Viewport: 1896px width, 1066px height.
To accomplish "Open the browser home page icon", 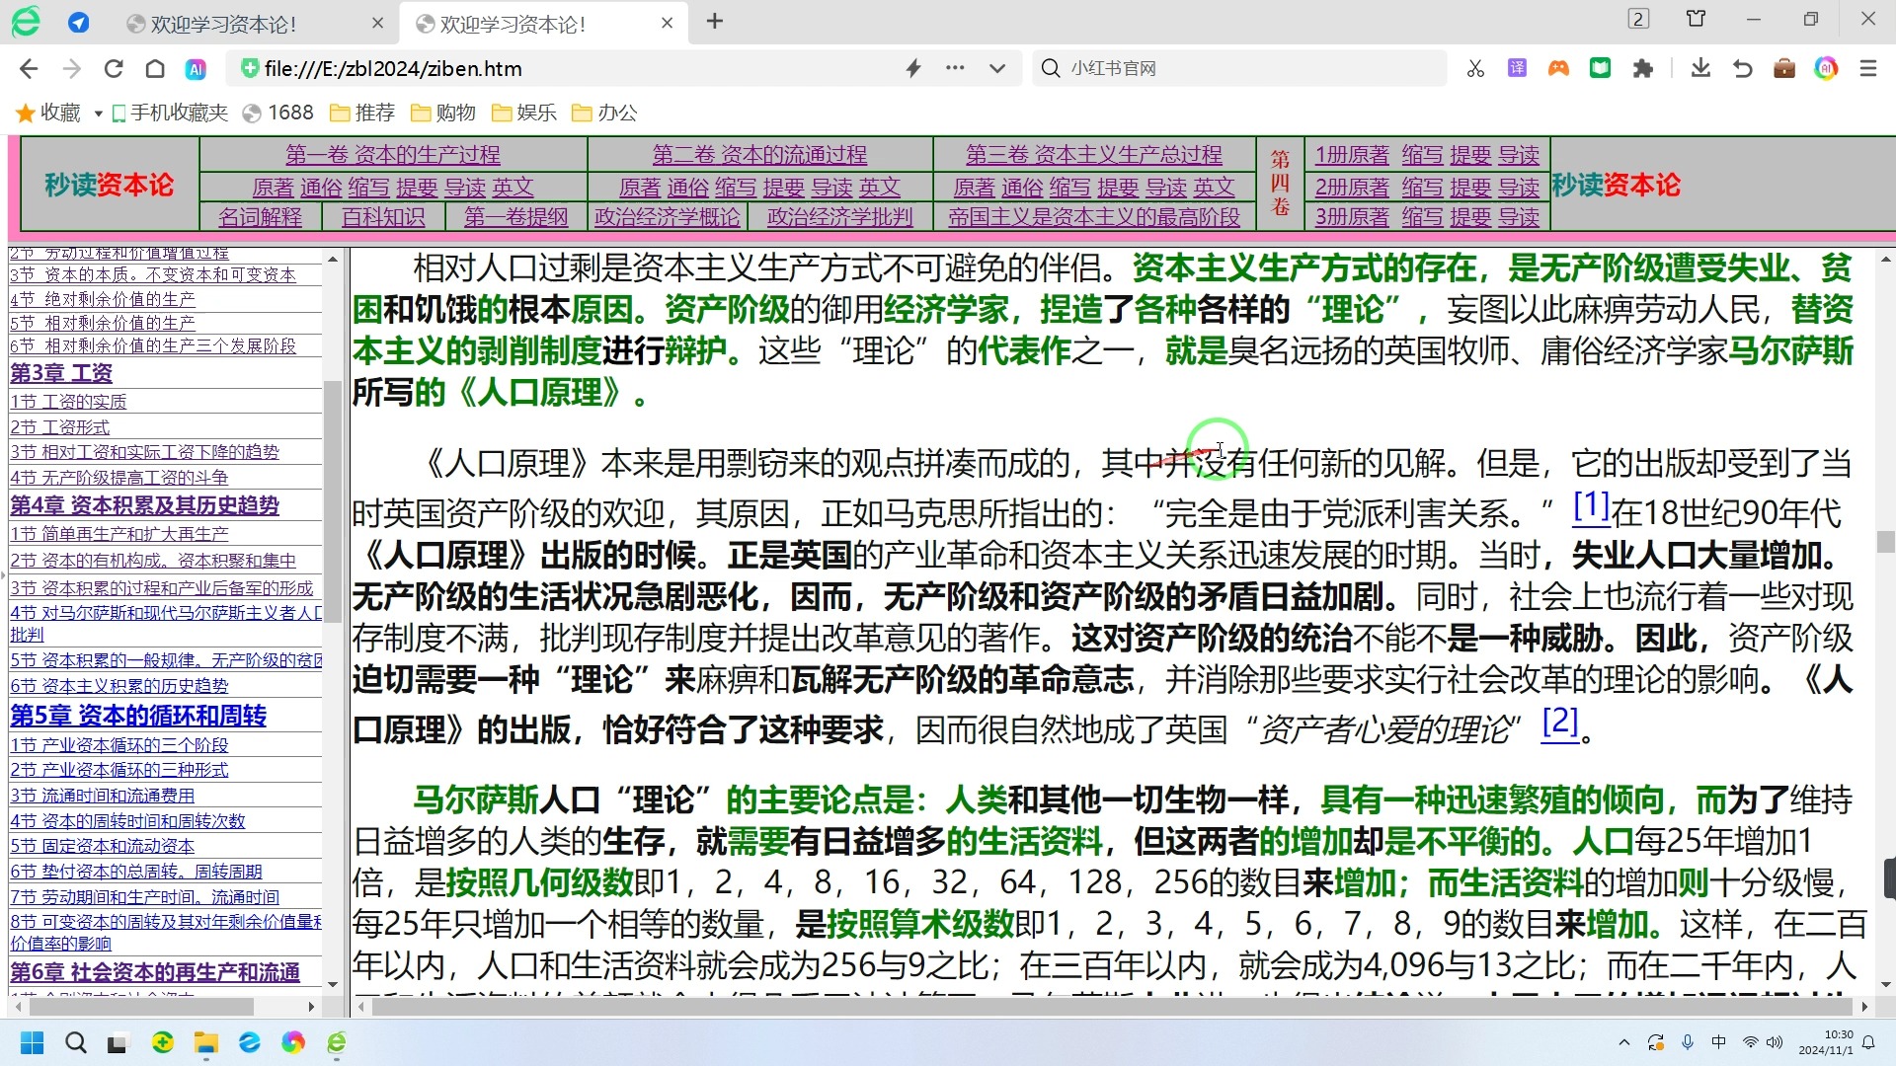I will point(155,68).
